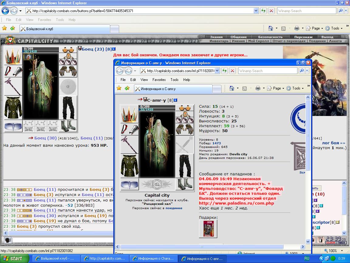
Task: Expand the Tools dropdown in the main window command bar
Action: point(334,28)
